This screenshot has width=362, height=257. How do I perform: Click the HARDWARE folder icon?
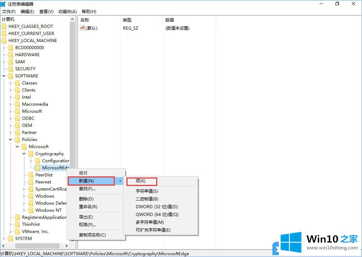tap(11, 55)
